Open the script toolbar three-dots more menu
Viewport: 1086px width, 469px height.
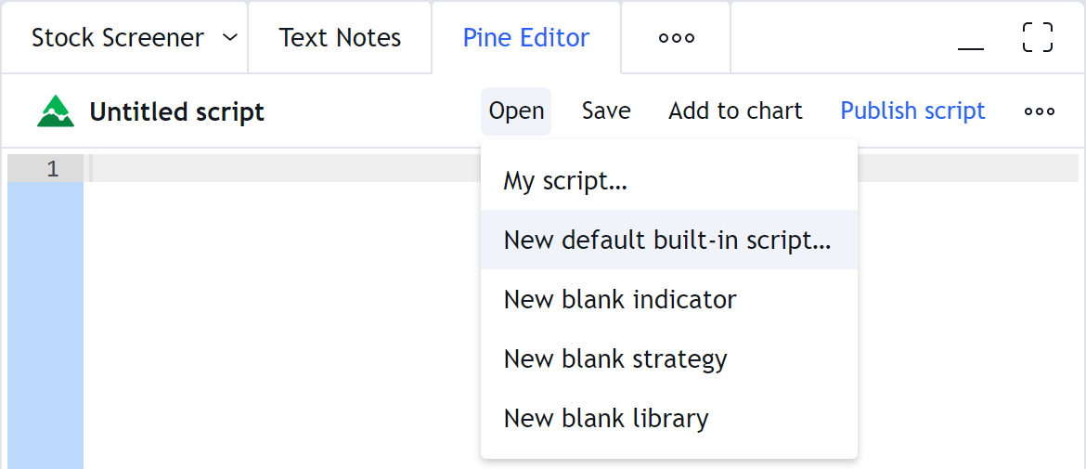point(1040,111)
